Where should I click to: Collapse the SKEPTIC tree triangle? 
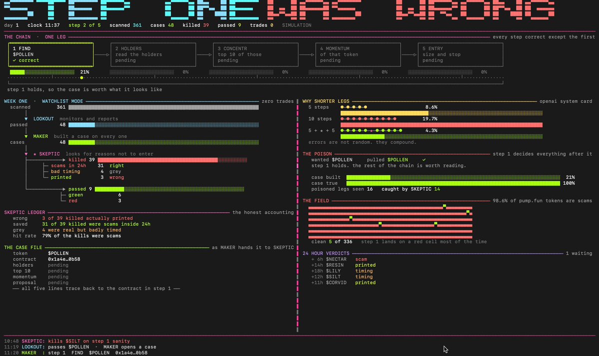tap(26, 154)
